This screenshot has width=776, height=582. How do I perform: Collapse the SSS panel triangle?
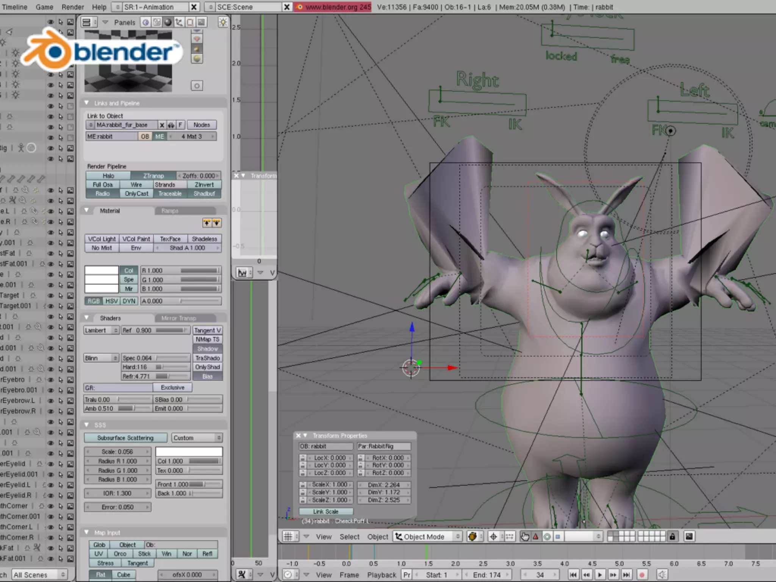[86, 424]
